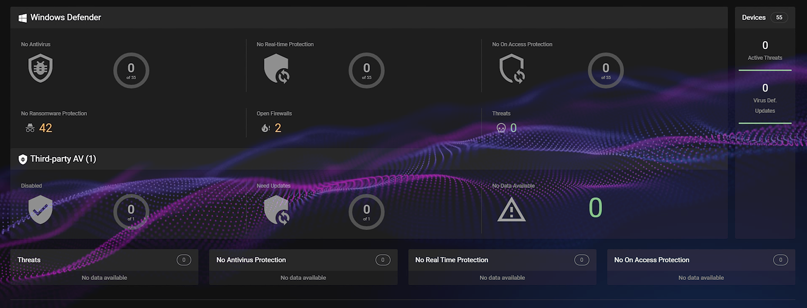Click the No On Access Protection shield icon

512,69
